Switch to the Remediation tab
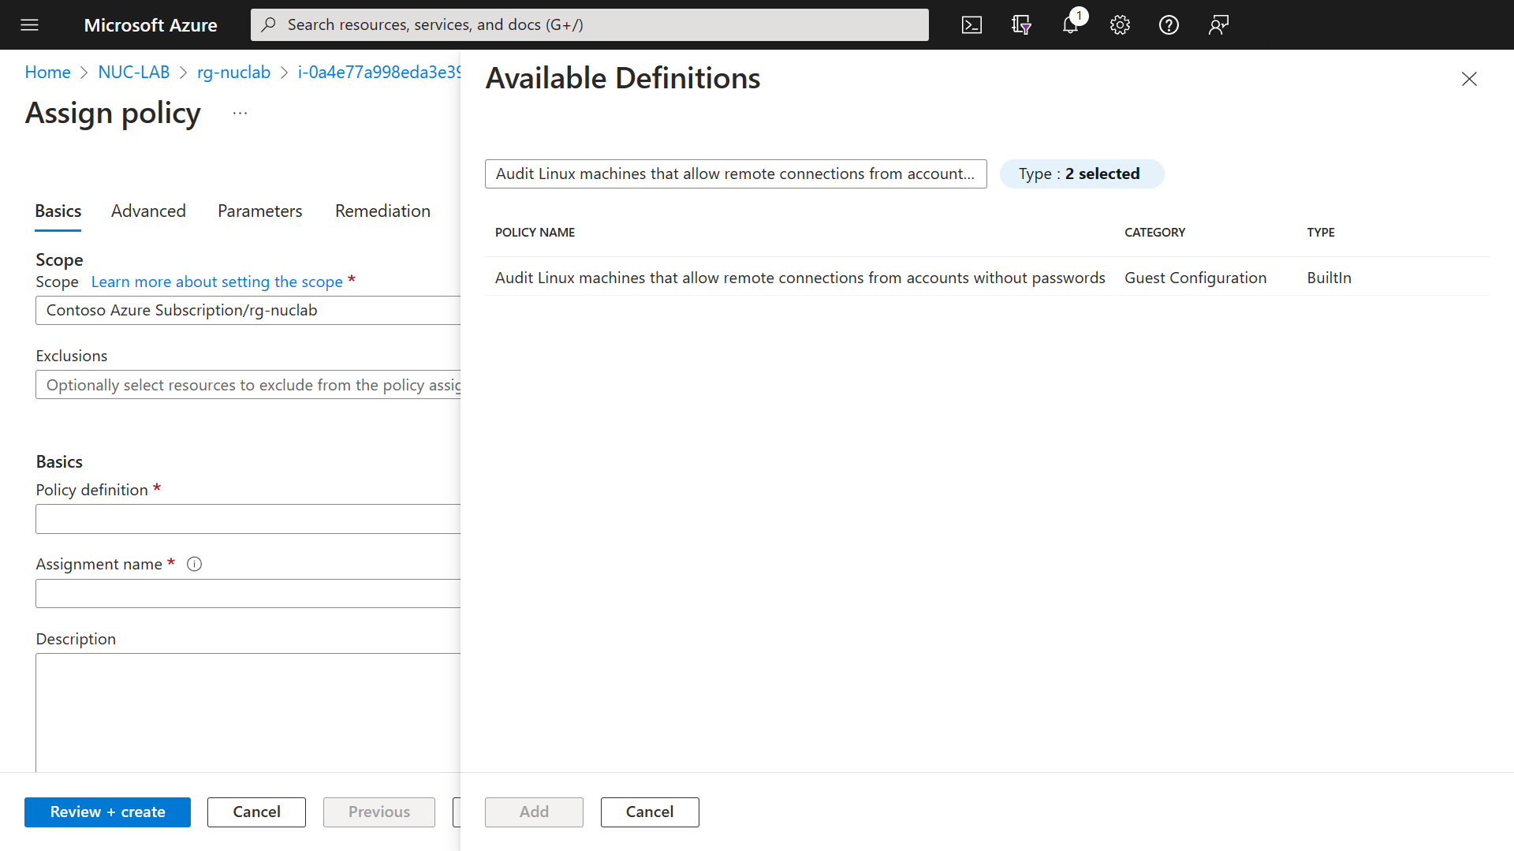 coord(382,211)
